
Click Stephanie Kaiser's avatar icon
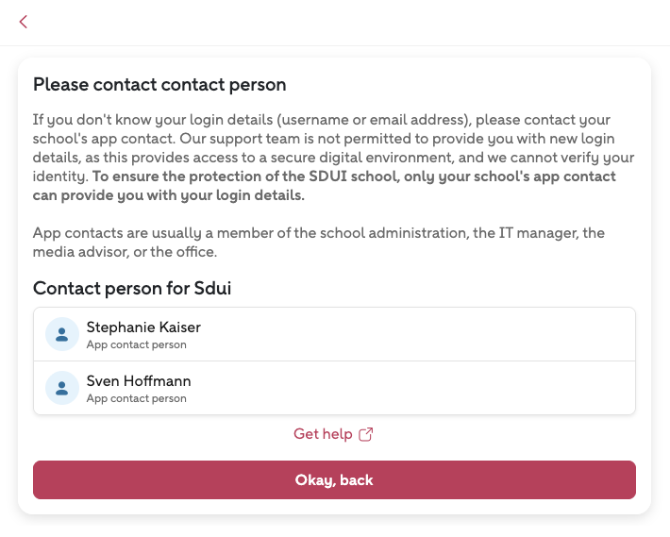pyautogui.click(x=62, y=334)
